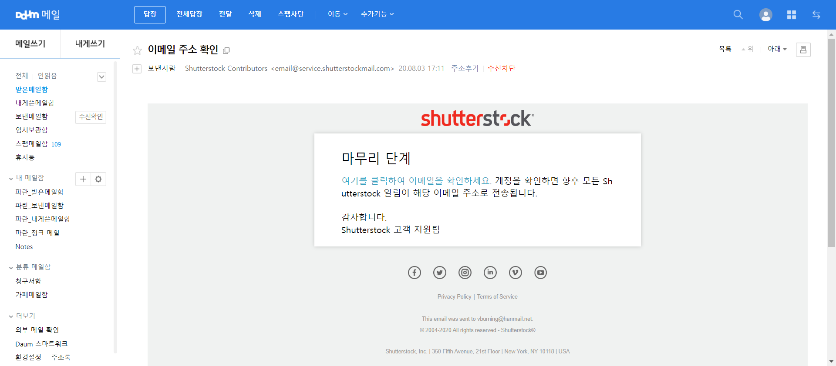
Task: Go to next mail with 아래 button
Action: [777, 49]
